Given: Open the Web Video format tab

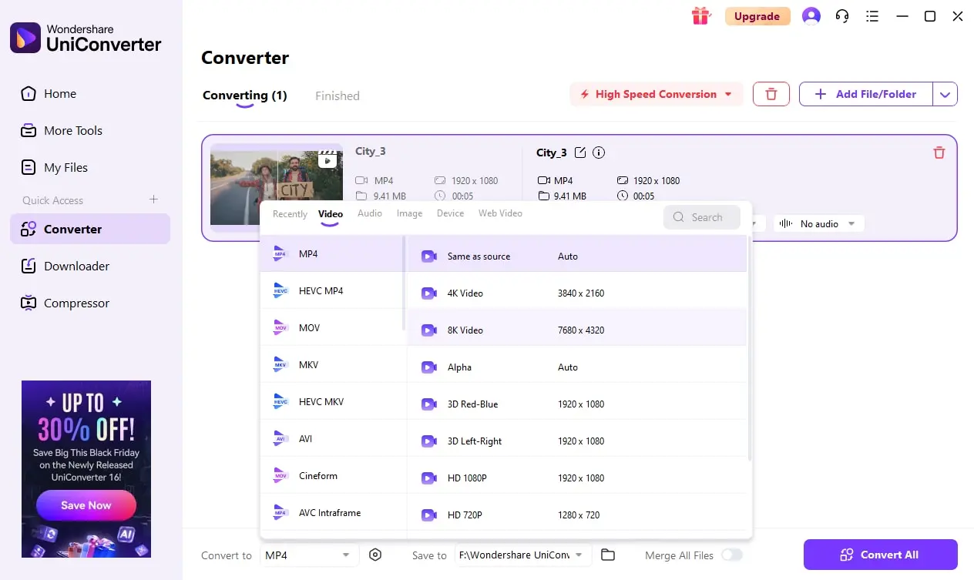Looking at the screenshot, I should (500, 213).
